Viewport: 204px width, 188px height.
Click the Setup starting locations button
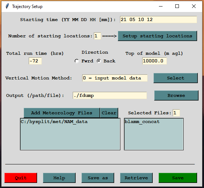click(157, 36)
